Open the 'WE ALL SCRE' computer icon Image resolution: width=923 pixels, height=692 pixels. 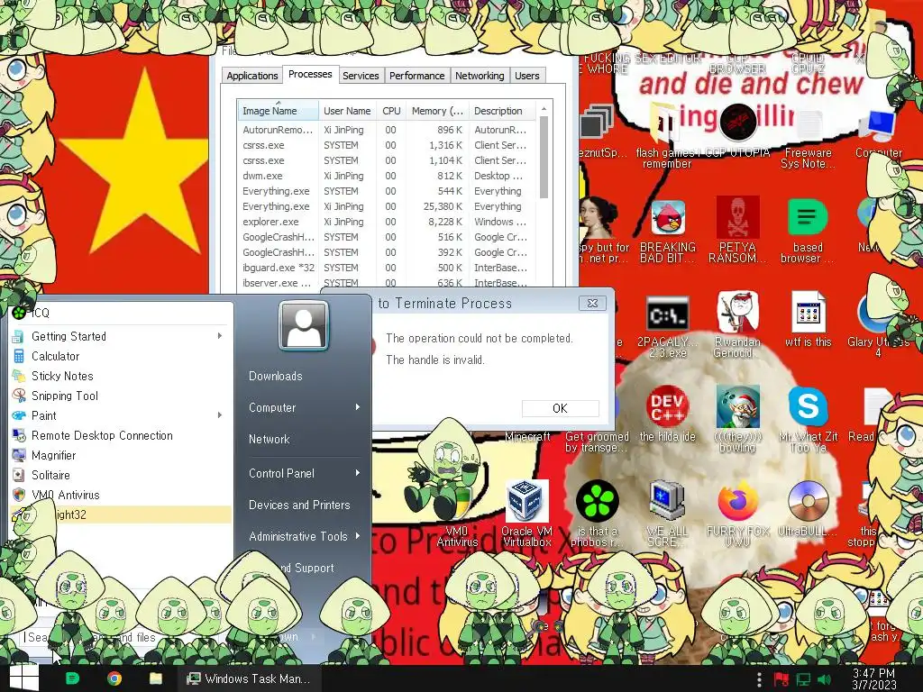coord(667,501)
